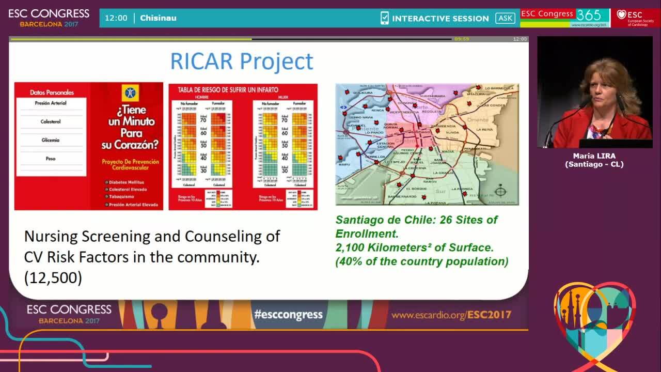Click the Datos Personales heading

click(52, 92)
